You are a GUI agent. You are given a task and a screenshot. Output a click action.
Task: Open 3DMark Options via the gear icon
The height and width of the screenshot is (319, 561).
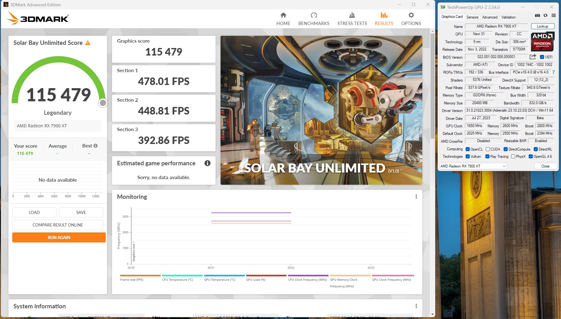click(x=411, y=18)
